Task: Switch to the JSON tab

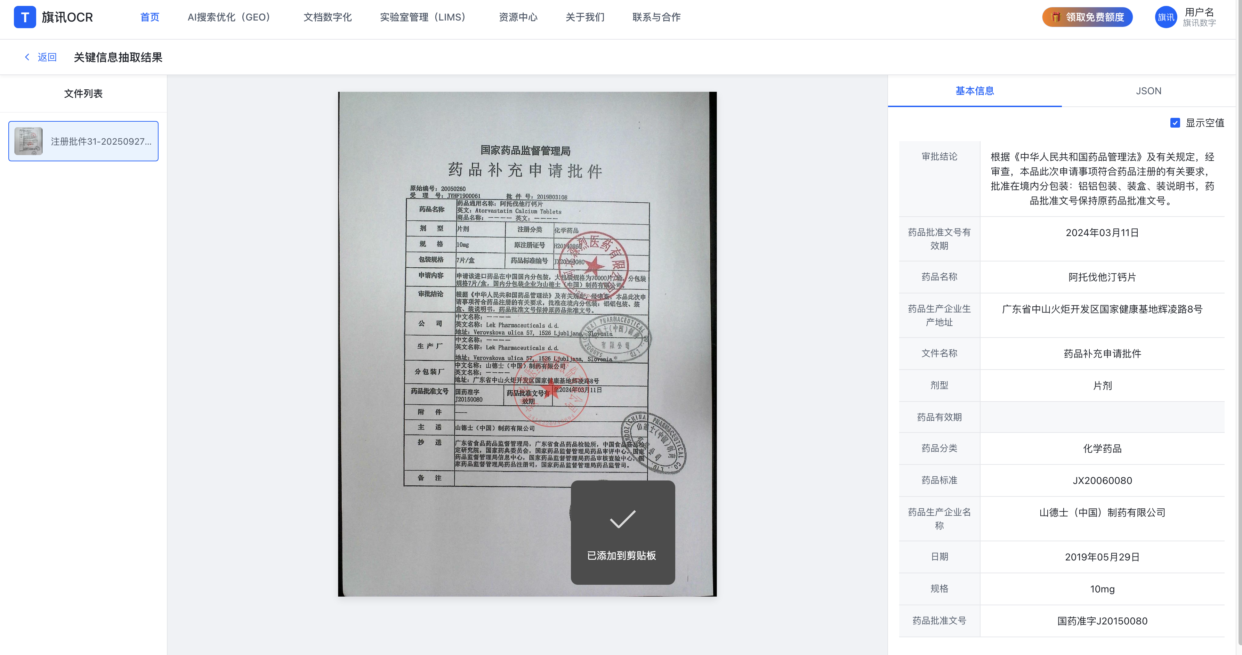Action: [x=1148, y=91]
